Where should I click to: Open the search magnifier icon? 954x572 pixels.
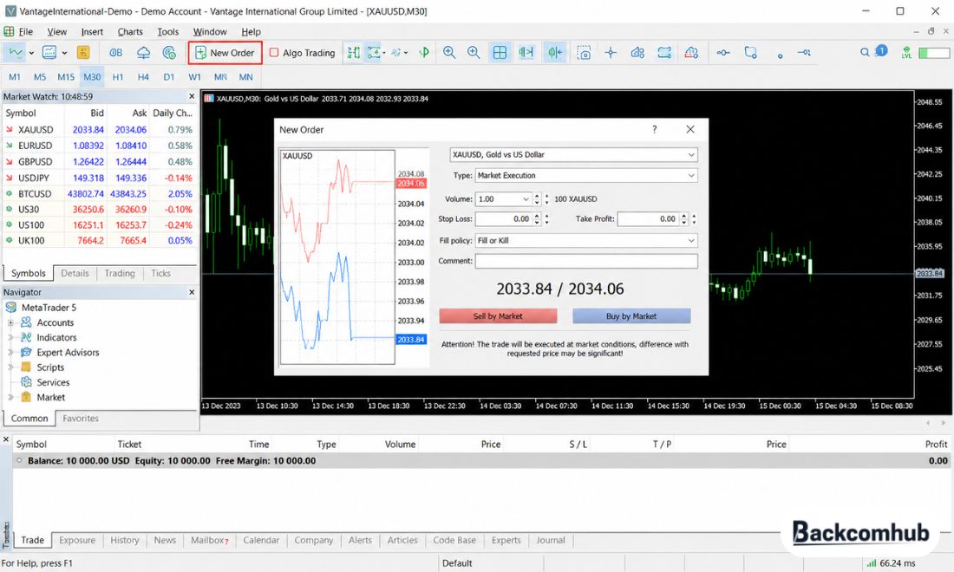coord(865,53)
